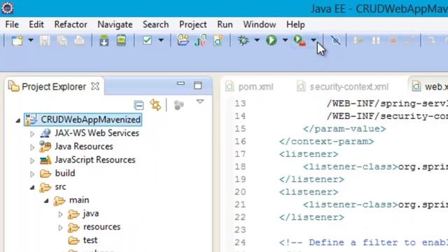
Task: Open the New wizard toolbar icon
Action: 17,41
